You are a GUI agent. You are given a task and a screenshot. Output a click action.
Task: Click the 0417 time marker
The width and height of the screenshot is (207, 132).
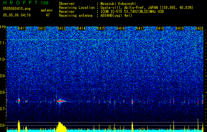140,28
